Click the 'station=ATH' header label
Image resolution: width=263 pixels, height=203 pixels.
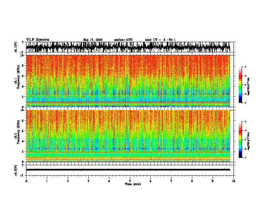[123, 40]
